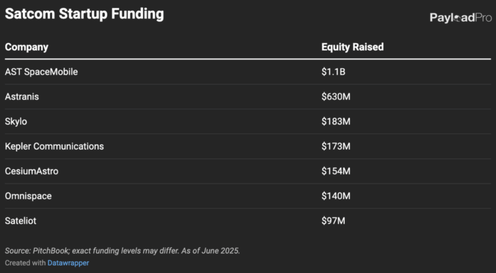Select the $183M equity cell
Image resolution: width=496 pixels, height=273 pixels.
[x=336, y=121]
